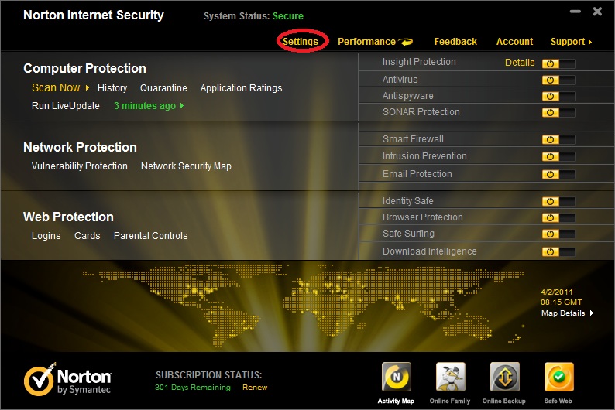Open the Account menu

(x=514, y=42)
